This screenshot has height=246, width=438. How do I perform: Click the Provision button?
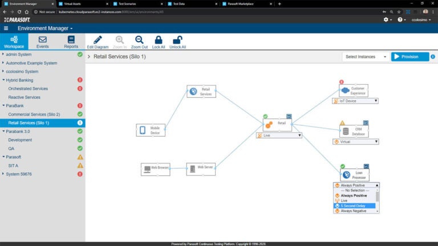[x=410, y=56]
